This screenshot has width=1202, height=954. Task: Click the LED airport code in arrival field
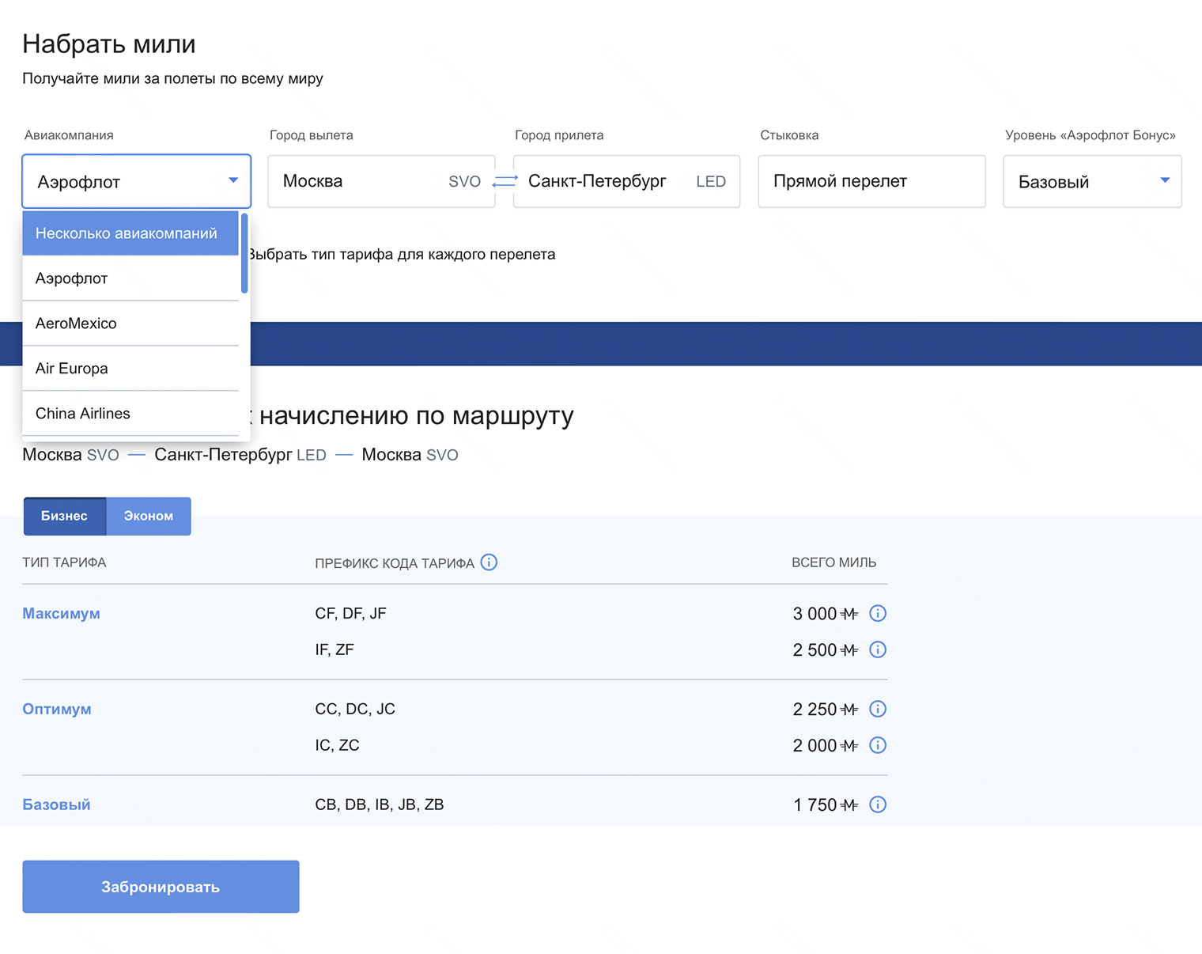coord(711,181)
